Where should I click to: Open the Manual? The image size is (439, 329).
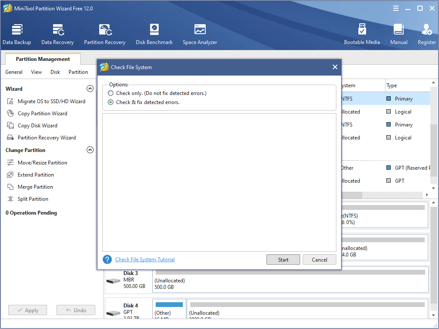click(399, 34)
